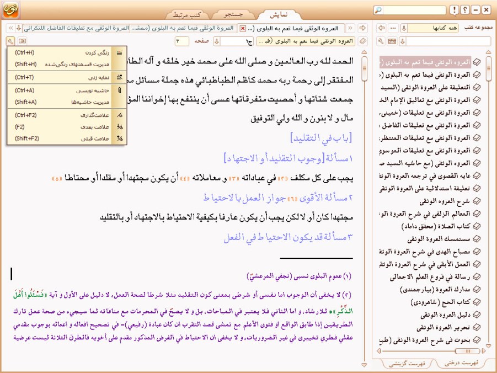Click the text pane scroll-down arrow
Viewport: 497px width, 373px height.
364,365
